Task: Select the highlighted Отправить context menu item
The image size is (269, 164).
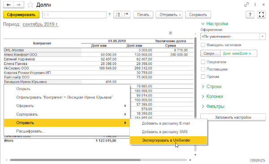Action: [67, 123]
